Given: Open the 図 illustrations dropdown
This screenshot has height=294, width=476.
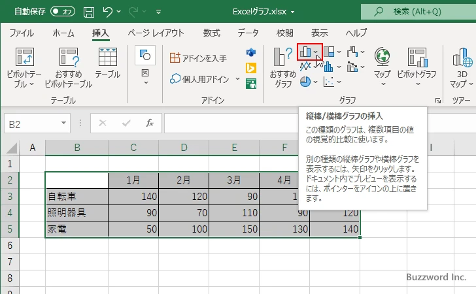Looking at the screenshot, I should [x=145, y=65].
